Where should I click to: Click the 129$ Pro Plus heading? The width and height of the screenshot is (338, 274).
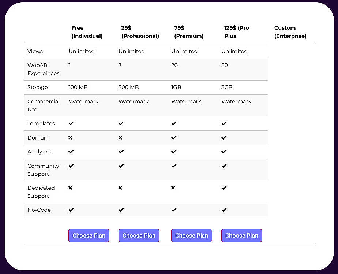(x=236, y=32)
